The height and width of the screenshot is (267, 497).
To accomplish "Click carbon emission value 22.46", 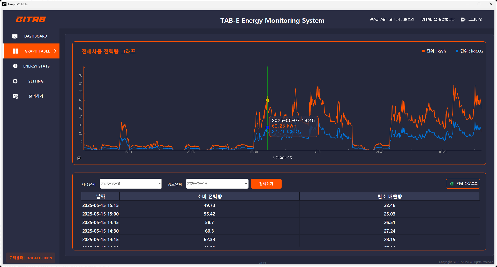I will coord(390,205).
